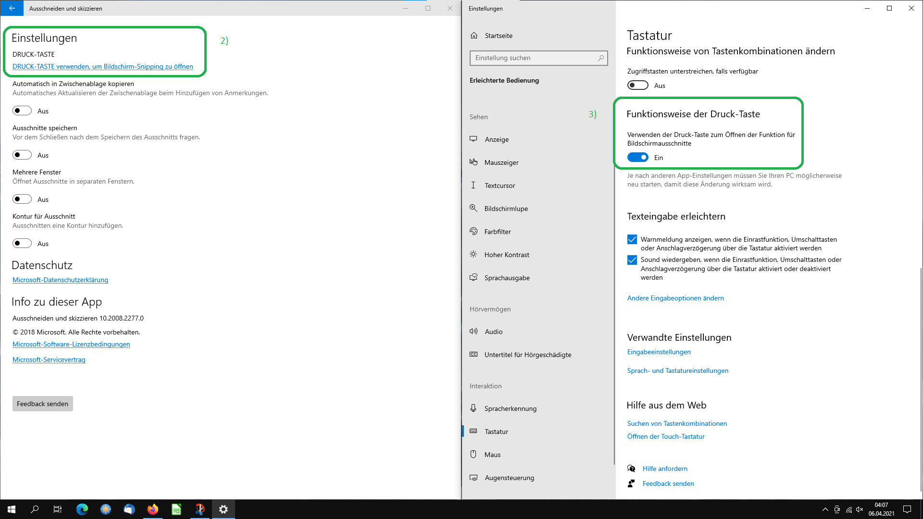Go to the Startseite home icon
Image resolution: width=923 pixels, height=519 pixels.
474,36
